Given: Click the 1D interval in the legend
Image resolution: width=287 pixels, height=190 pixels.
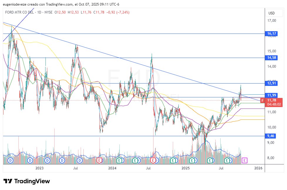Looking at the screenshot, I should click(39, 12).
